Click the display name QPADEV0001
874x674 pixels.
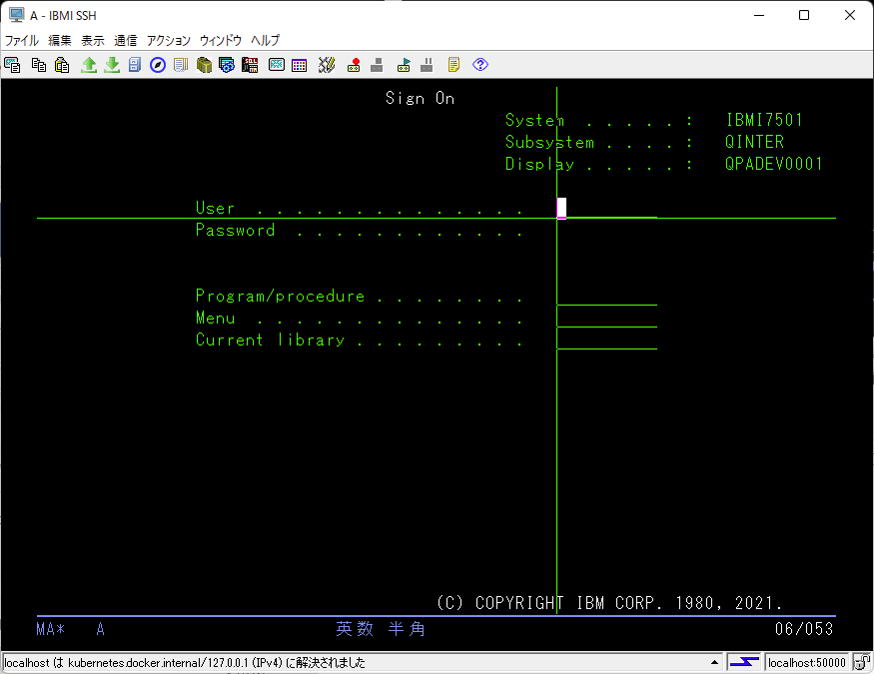(x=774, y=164)
